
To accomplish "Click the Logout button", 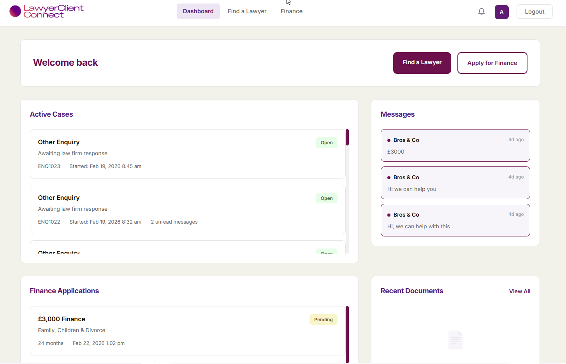I will [x=534, y=11].
